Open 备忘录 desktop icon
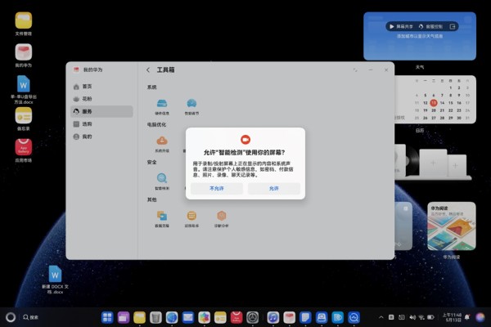491x327 pixels. tap(24, 119)
